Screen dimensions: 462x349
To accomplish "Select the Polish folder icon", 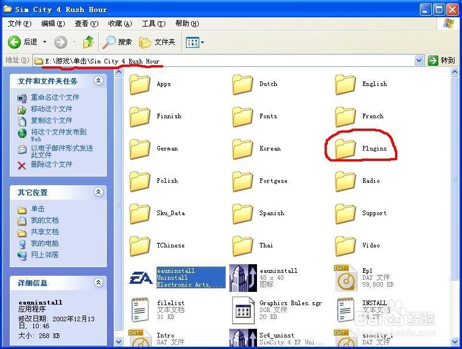I will (x=140, y=181).
